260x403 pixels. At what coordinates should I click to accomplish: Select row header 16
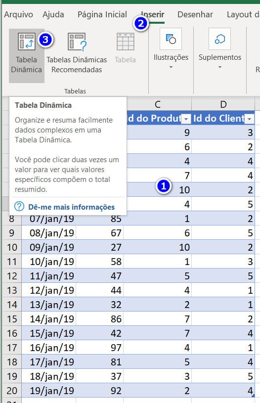[12, 333]
